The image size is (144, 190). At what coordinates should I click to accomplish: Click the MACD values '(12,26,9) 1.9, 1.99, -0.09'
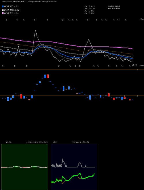pos(37,142)
